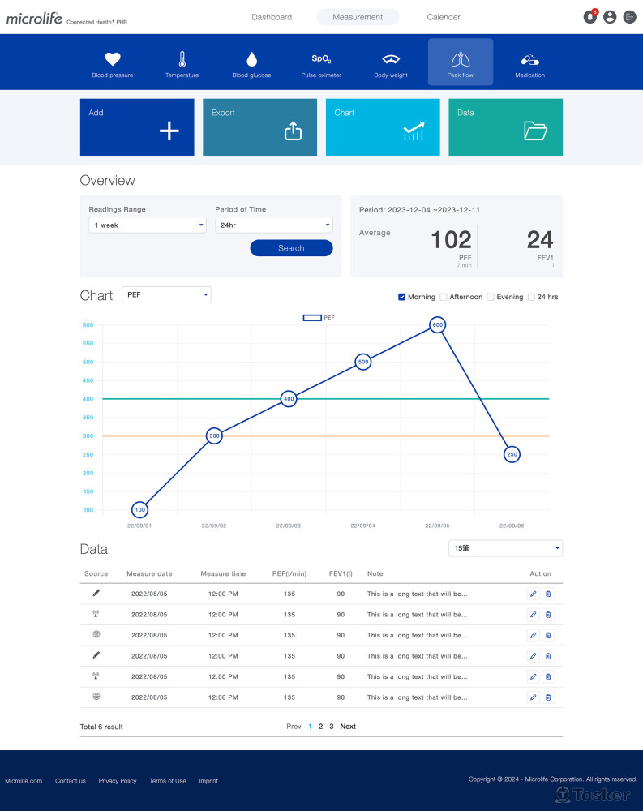Open the Contact us footer link
643x811 pixels.
point(71,781)
